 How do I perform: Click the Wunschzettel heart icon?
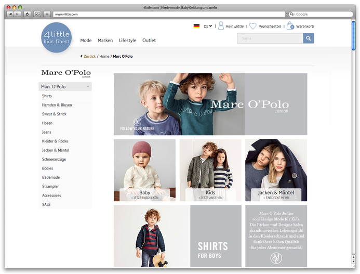[253, 26]
